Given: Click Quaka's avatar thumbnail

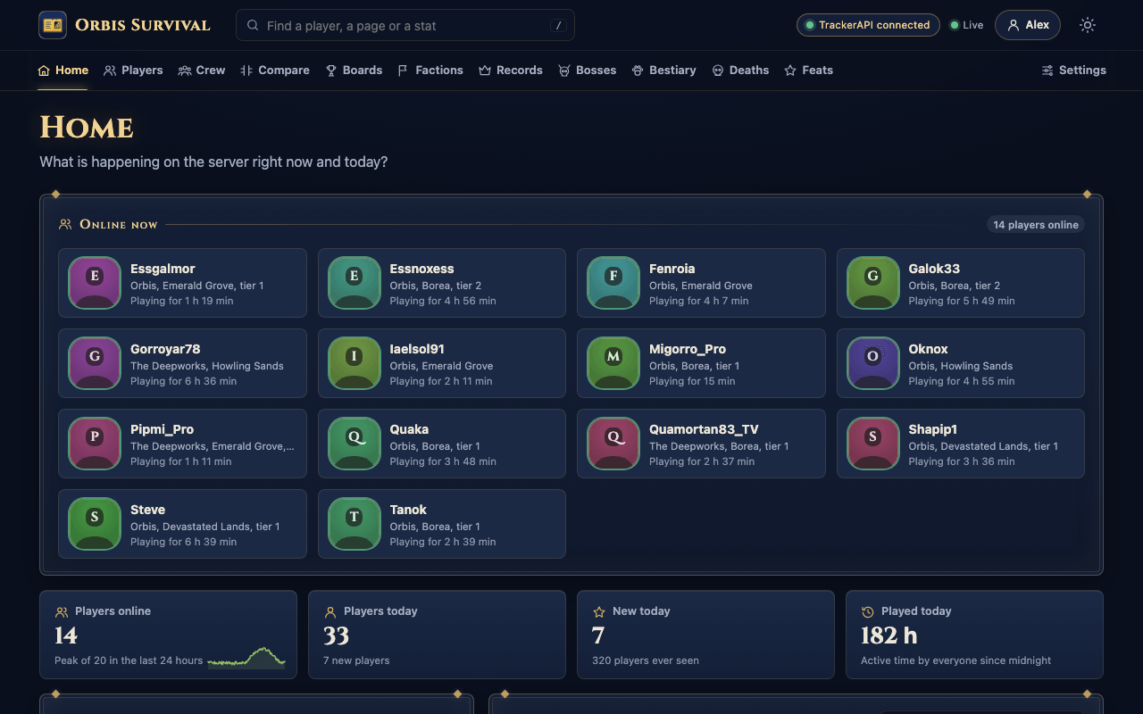Looking at the screenshot, I should [355, 444].
